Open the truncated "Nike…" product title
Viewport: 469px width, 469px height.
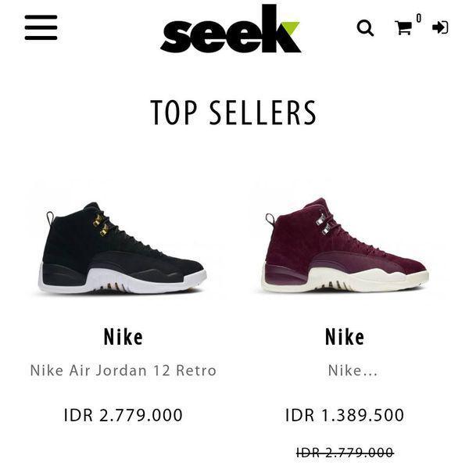point(353,371)
